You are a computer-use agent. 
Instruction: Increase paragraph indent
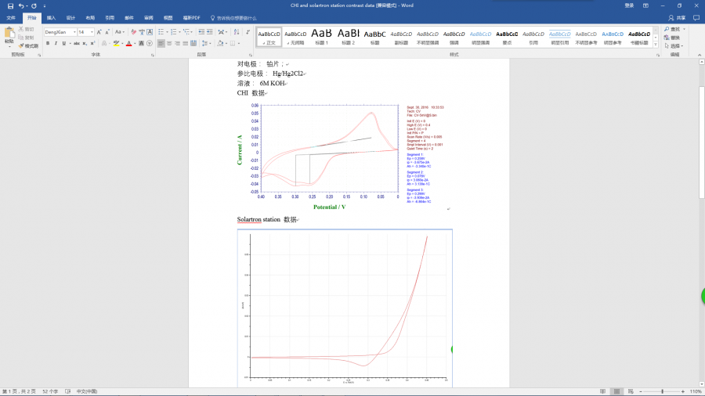[209, 32]
